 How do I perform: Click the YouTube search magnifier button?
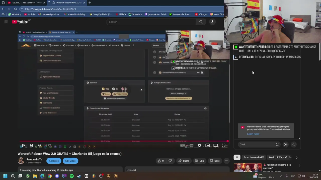coord(201,22)
